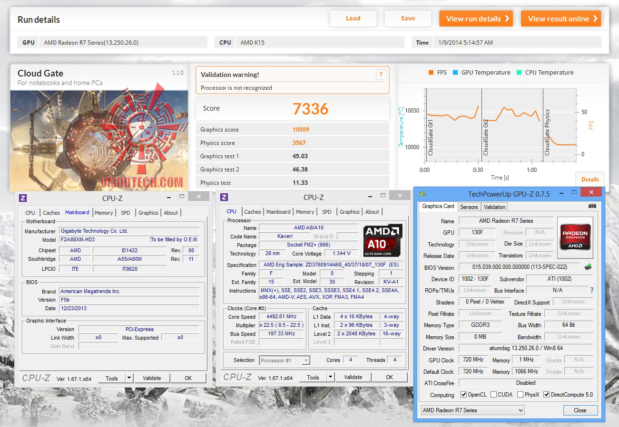Click the AMD A10 processor logo

(x=383, y=240)
